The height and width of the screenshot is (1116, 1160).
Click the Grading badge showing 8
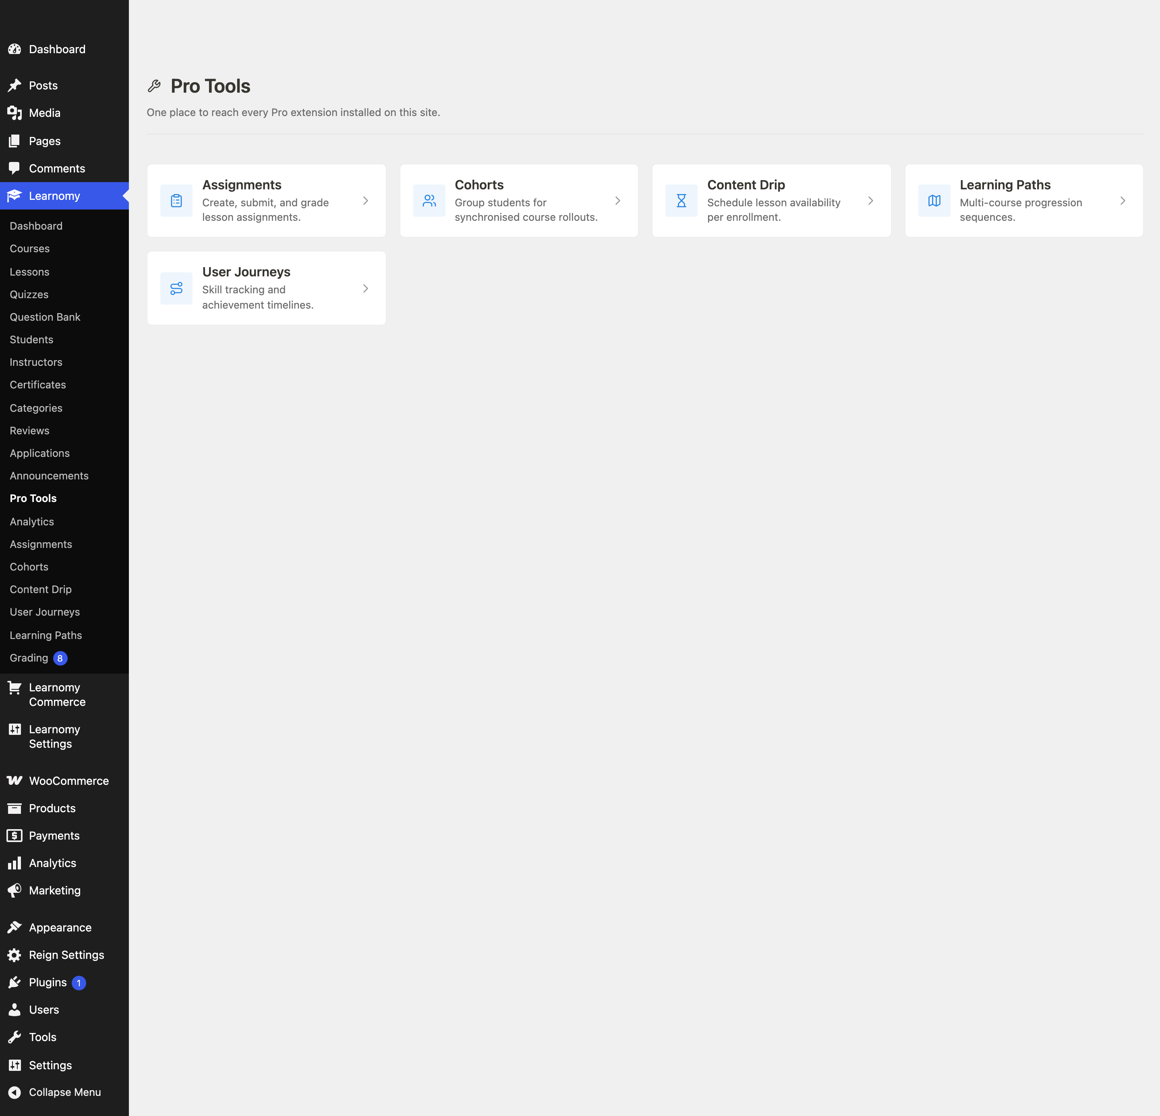60,658
